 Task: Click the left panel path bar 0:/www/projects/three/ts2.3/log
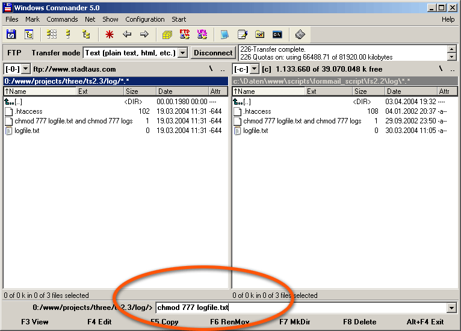116,81
